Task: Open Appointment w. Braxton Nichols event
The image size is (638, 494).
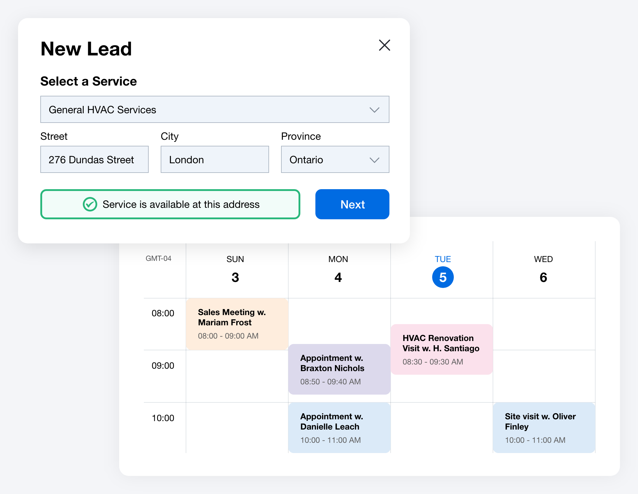Action: [339, 369]
